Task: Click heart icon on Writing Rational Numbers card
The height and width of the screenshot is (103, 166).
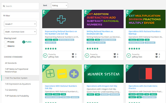Action: click(115, 54)
